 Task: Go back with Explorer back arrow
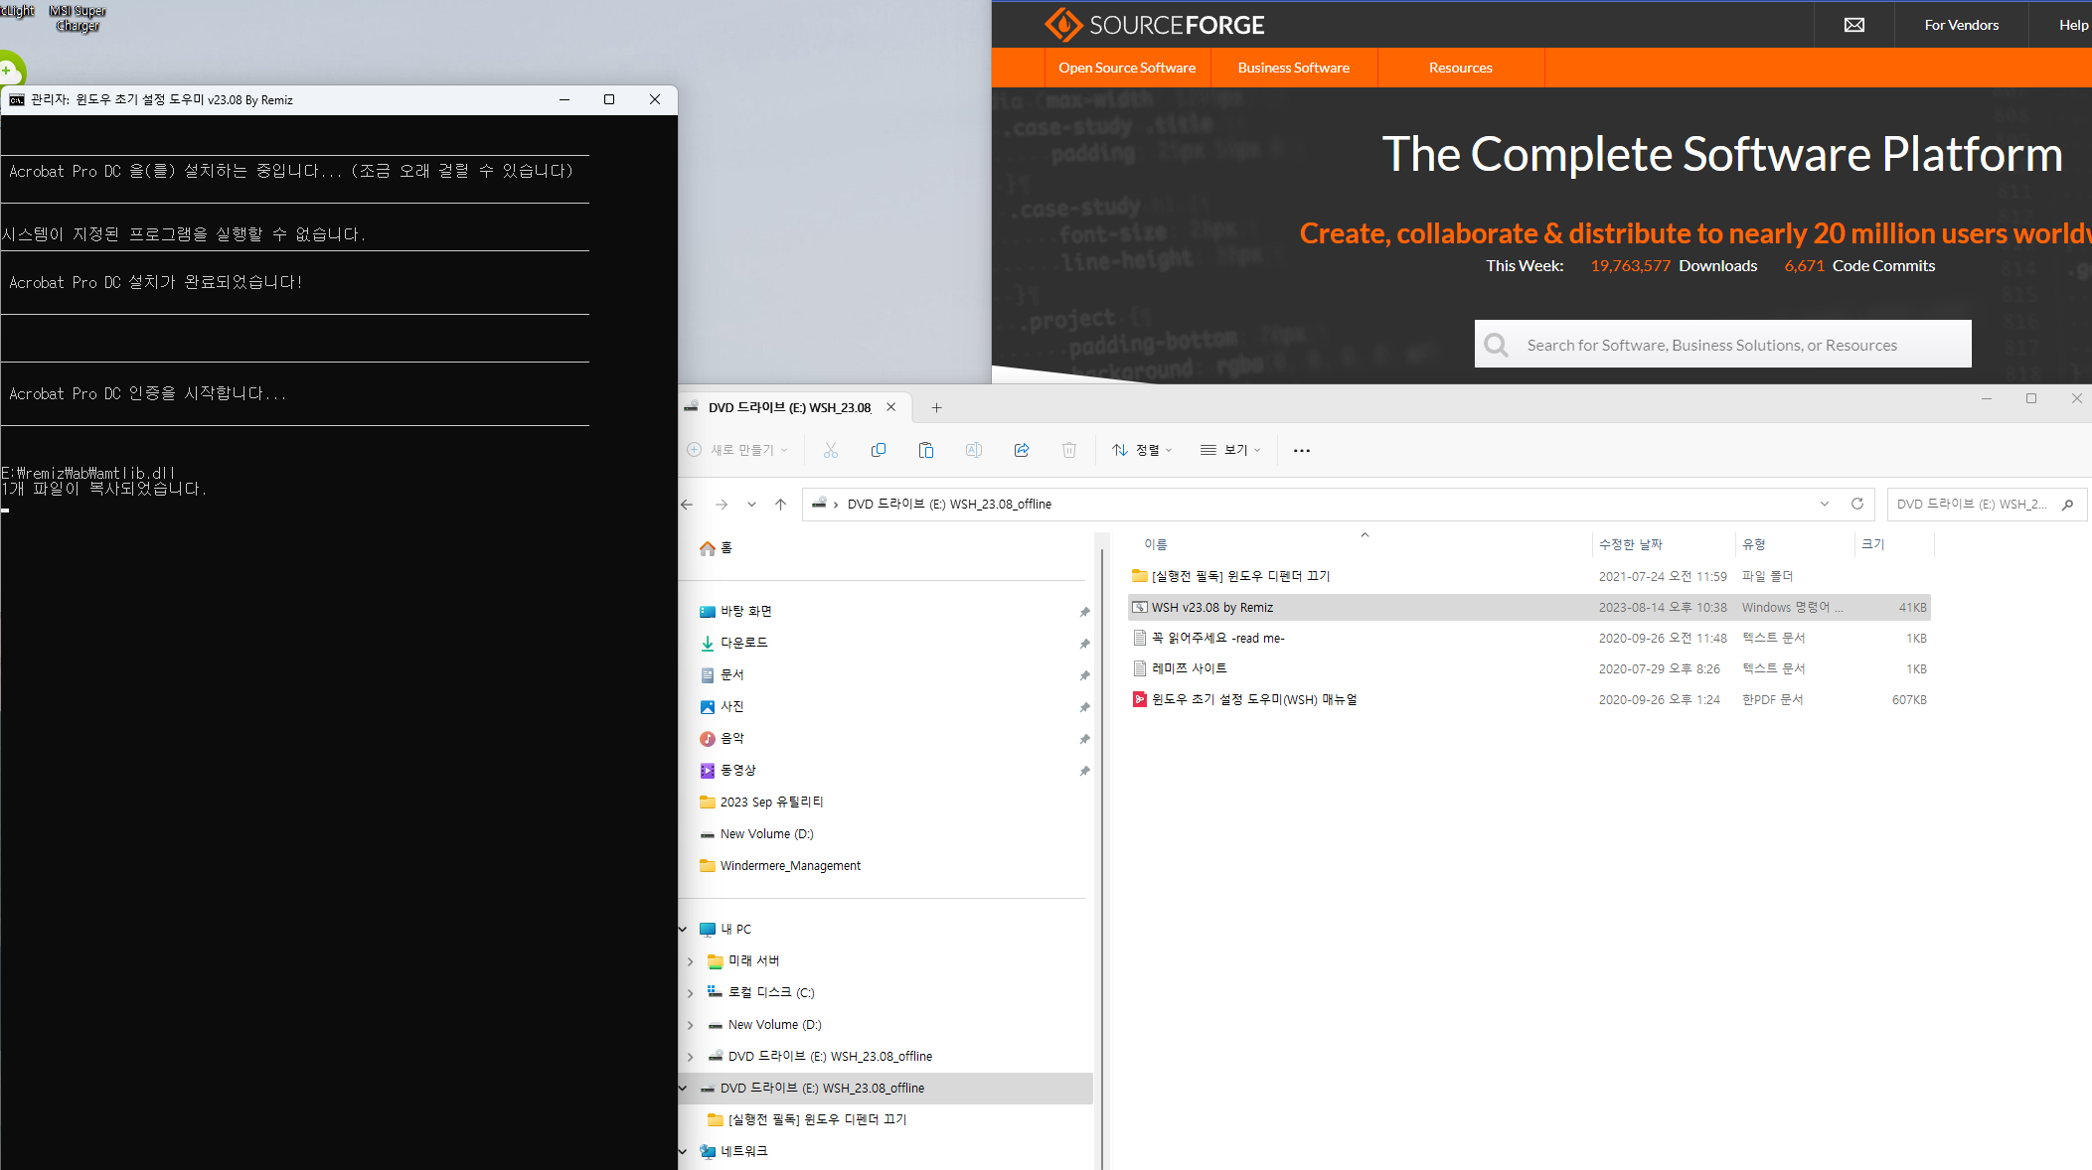[688, 505]
